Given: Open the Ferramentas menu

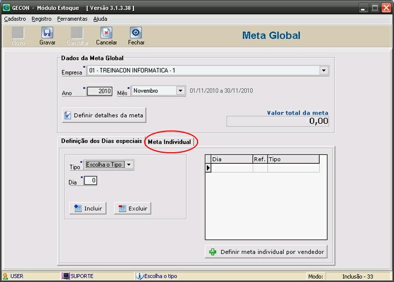Looking at the screenshot, I should (x=72, y=19).
